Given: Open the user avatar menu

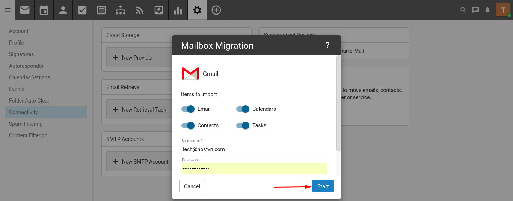Looking at the screenshot, I should coord(503,10).
